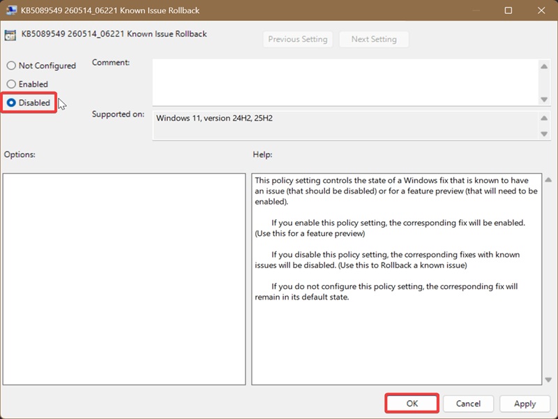
Task: Click the Help pane scroll up arrow
Action: tap(548, 180)
